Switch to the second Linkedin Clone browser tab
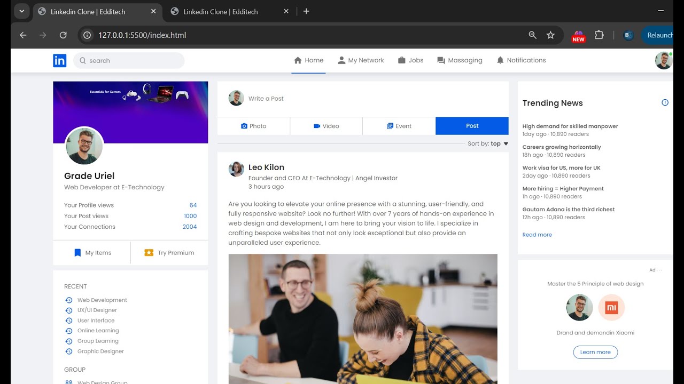The image size is (684, 384). pos(230,11)
